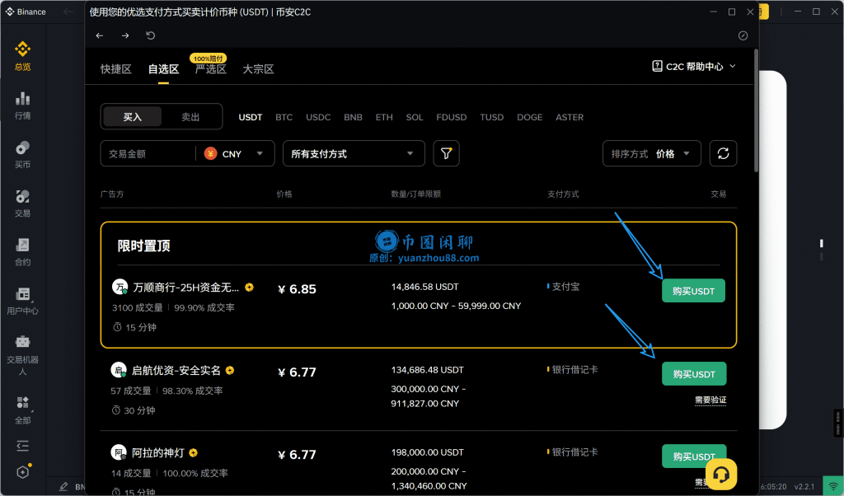Open the 全部 all apps sidebar item

point(22,410)
